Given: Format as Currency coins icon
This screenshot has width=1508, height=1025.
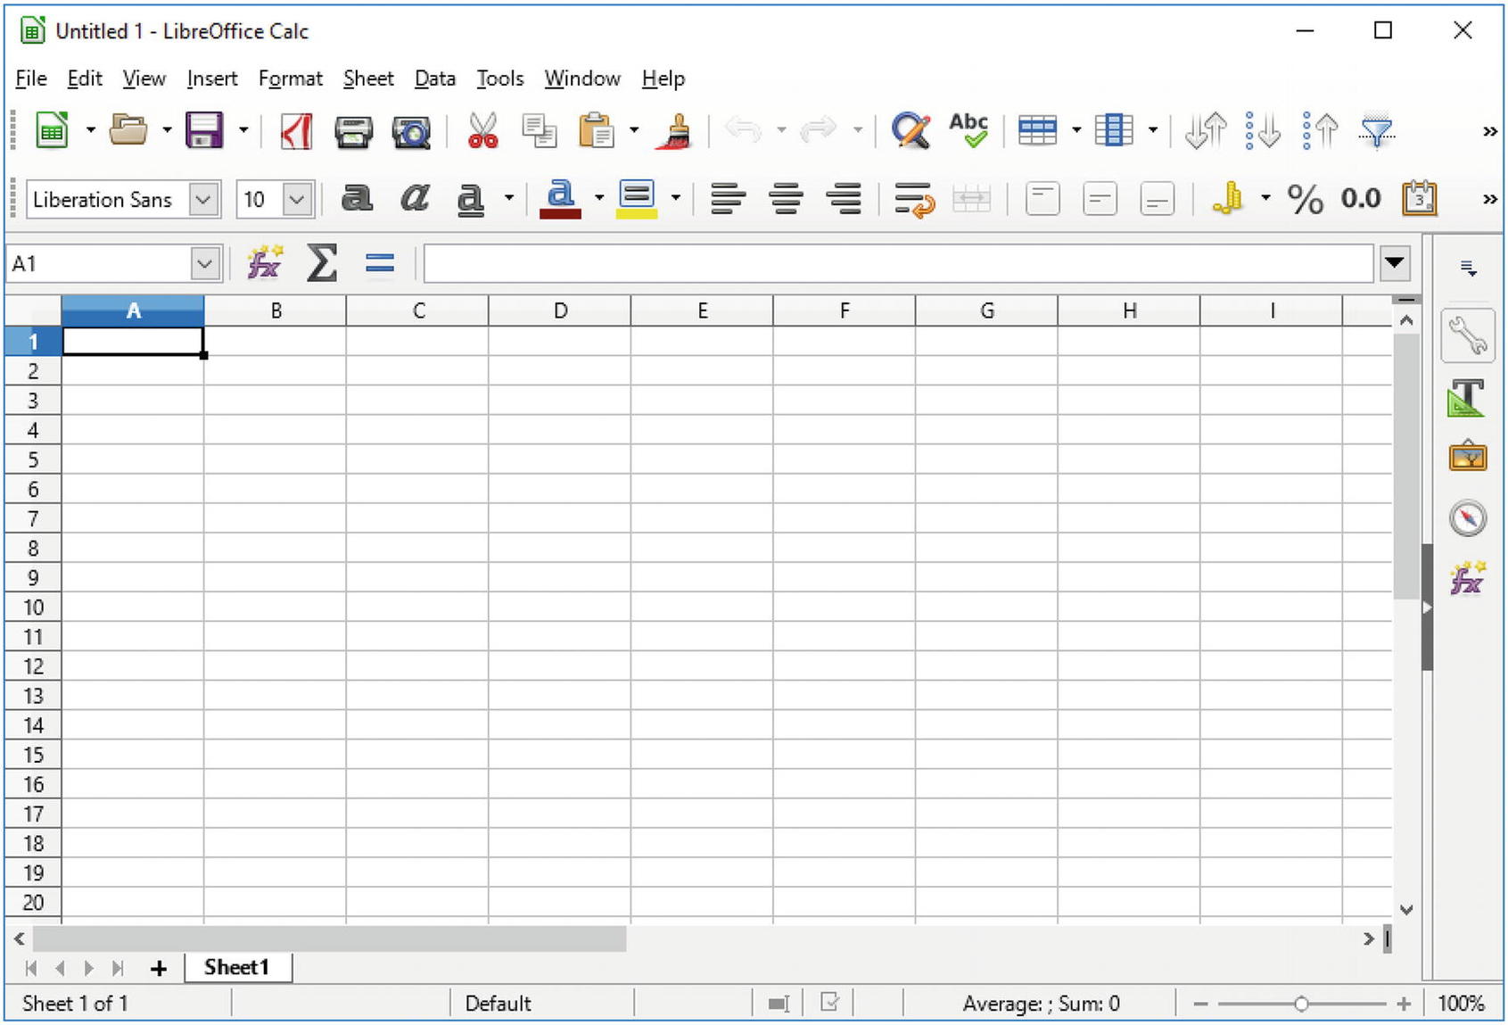Looking at the screenshot, I should point(1228,198).
